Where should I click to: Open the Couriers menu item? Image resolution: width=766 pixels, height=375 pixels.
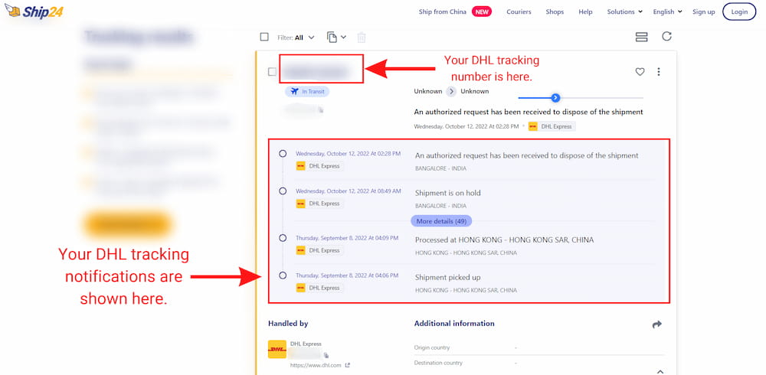pos(519,11)
